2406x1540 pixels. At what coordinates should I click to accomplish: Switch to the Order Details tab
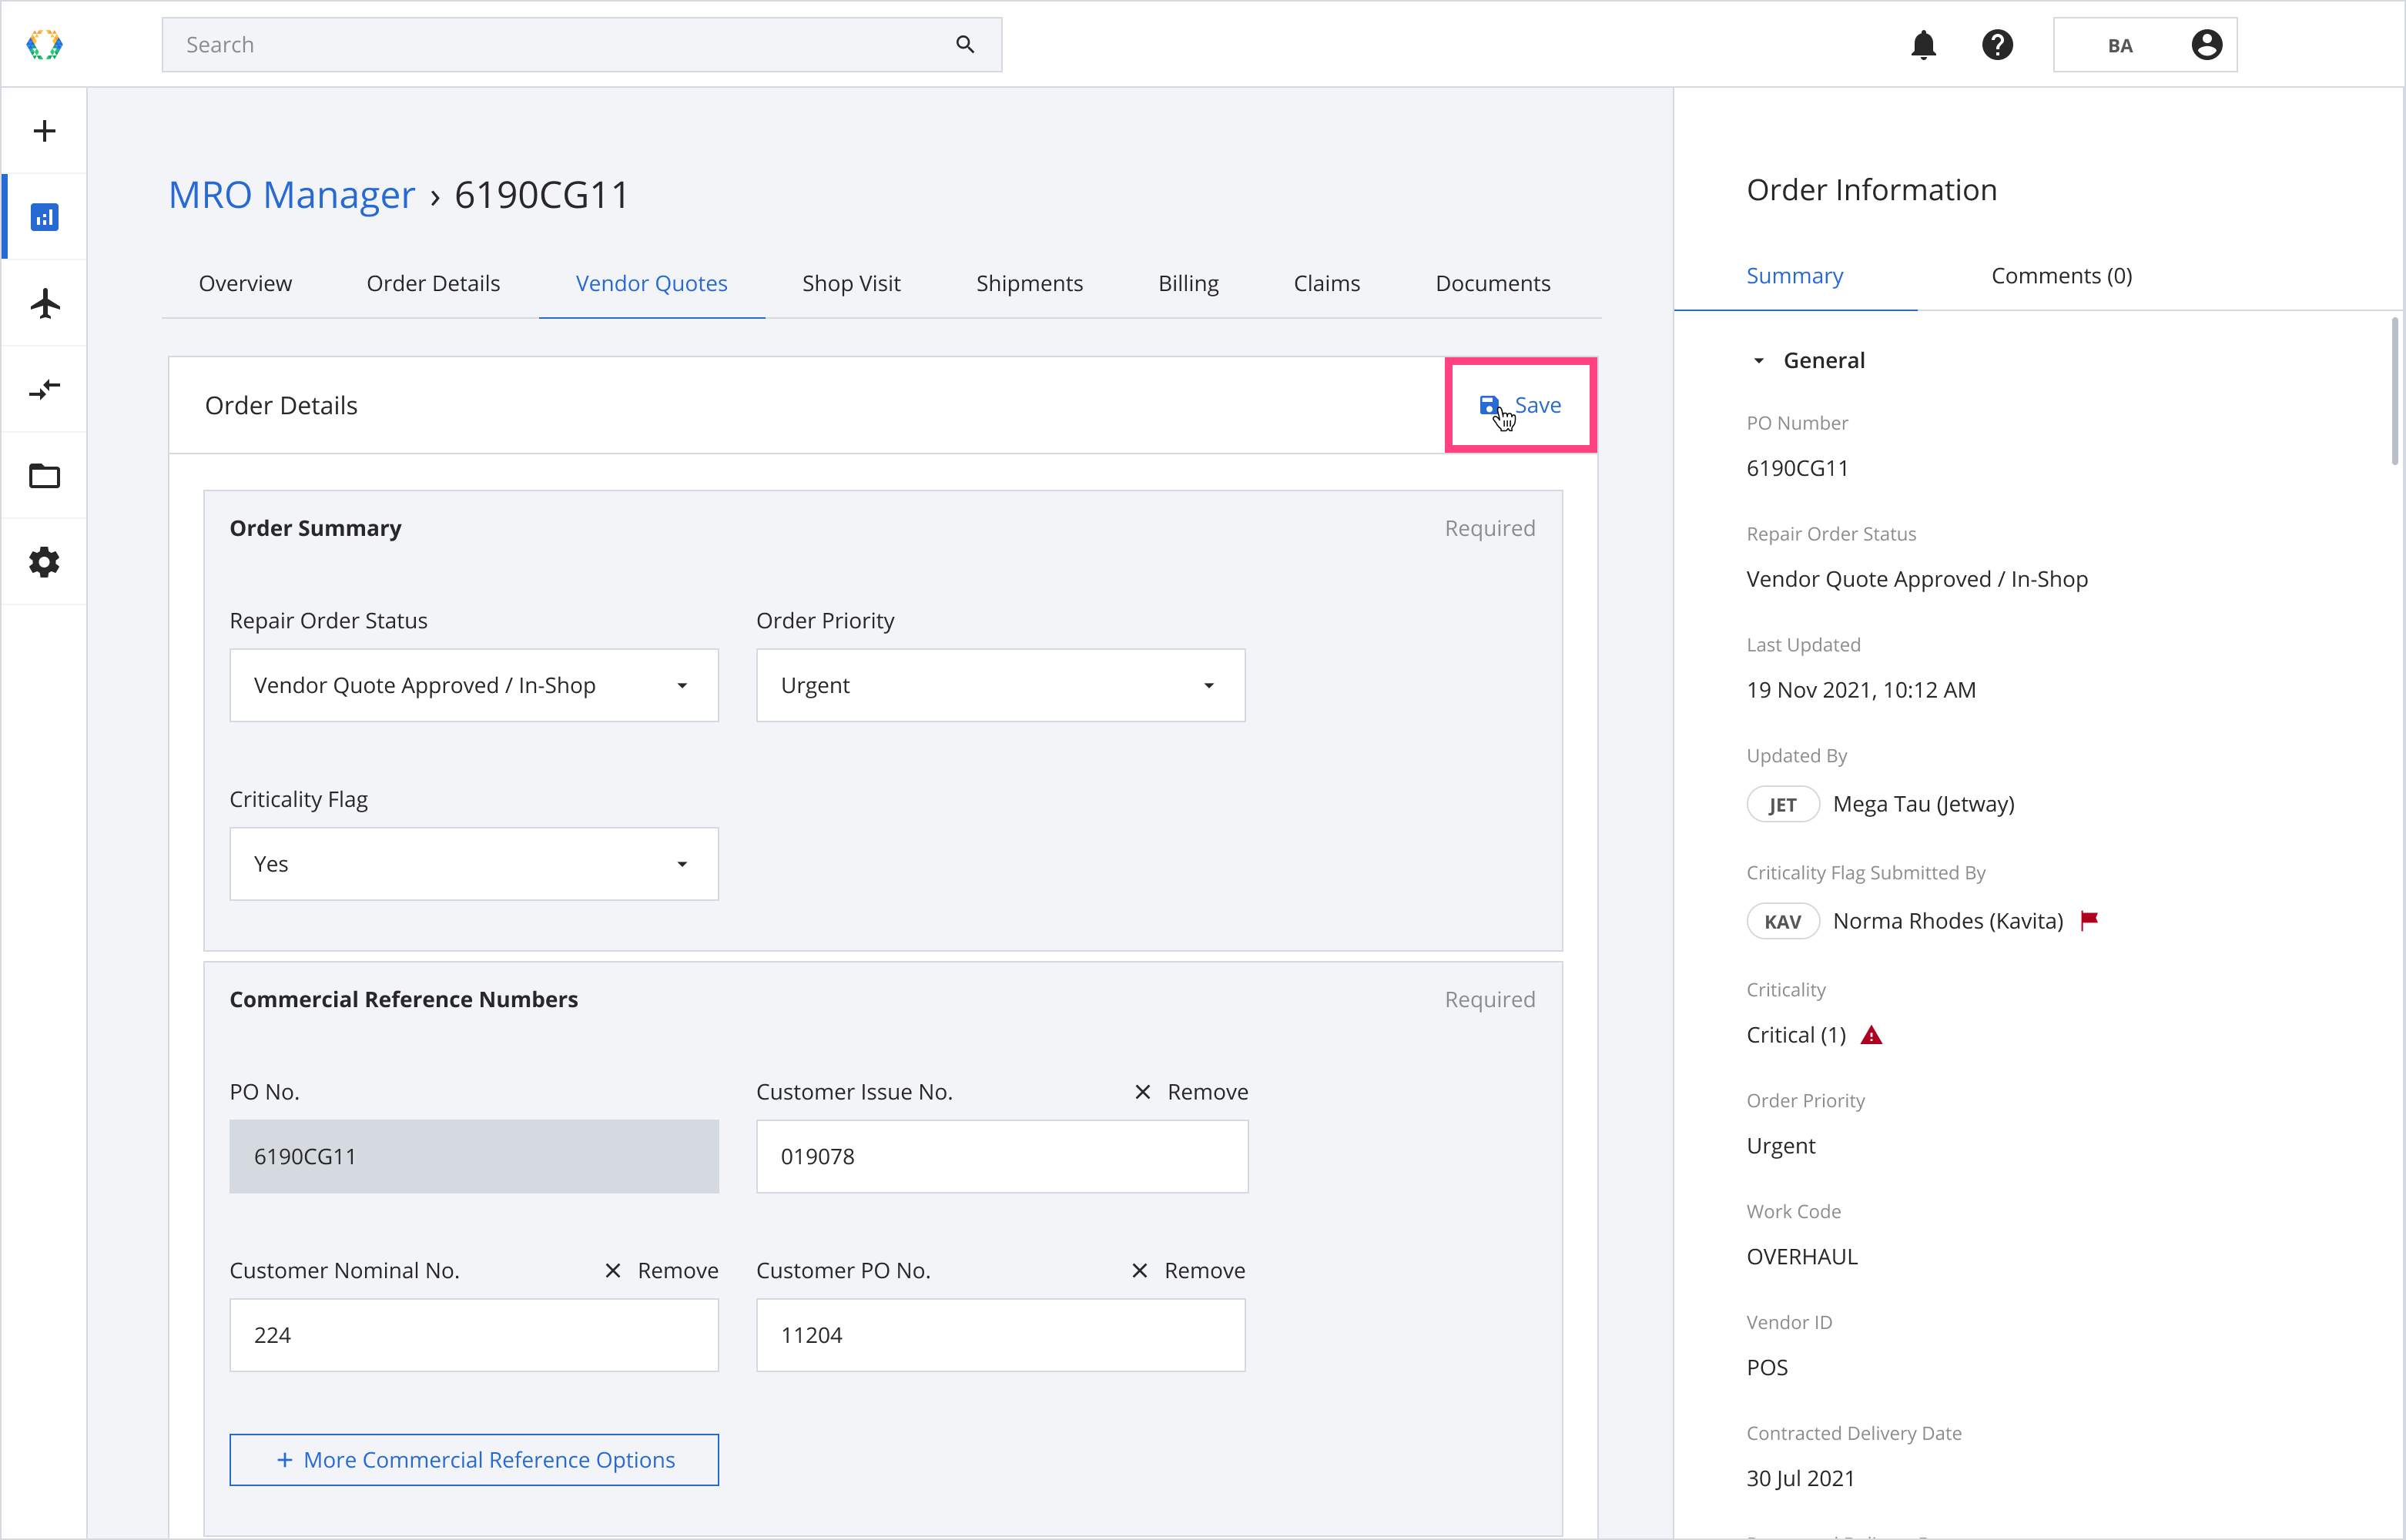point(433,283)
